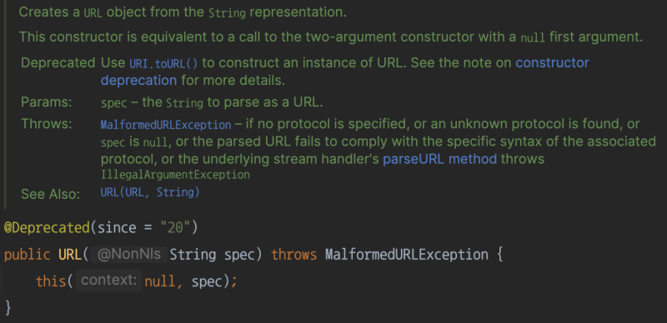667x323 pixels.
Task: Open the URL(URL, String) See Also link
Action: 150,192
